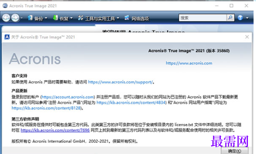256x154 pixels.
Task: Click the magnifier search button
Action: pos(230,18)
